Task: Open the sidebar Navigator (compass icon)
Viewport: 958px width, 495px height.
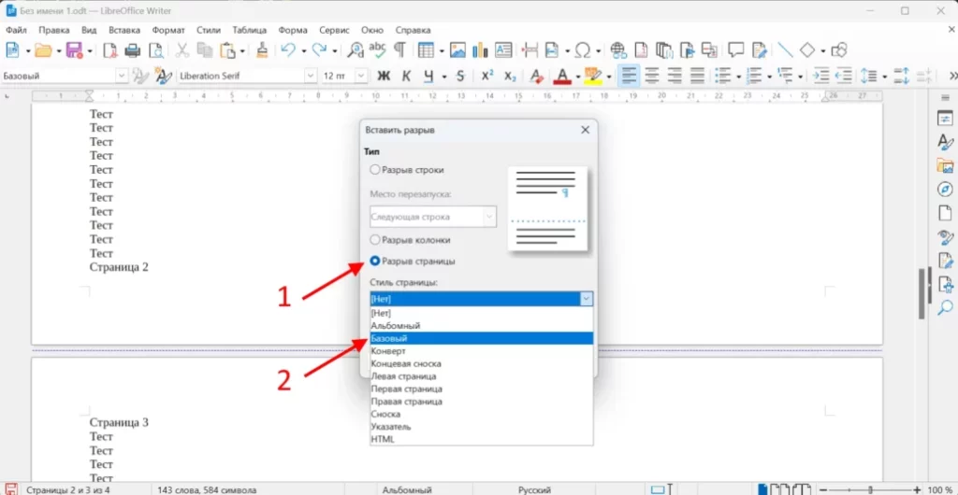Action: 945,190
